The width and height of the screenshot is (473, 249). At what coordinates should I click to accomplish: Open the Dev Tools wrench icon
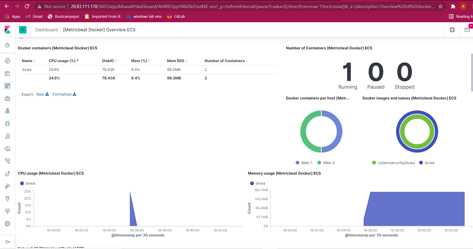pos(7,199)
